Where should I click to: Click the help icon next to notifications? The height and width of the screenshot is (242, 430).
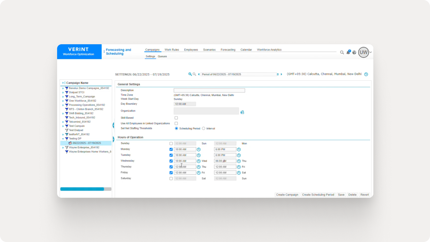(354, 52)
